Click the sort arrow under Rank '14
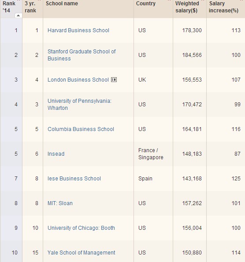 click(x=18, y=15)
